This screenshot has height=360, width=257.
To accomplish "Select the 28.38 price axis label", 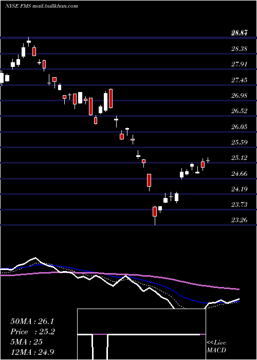I will pos(240,49).
